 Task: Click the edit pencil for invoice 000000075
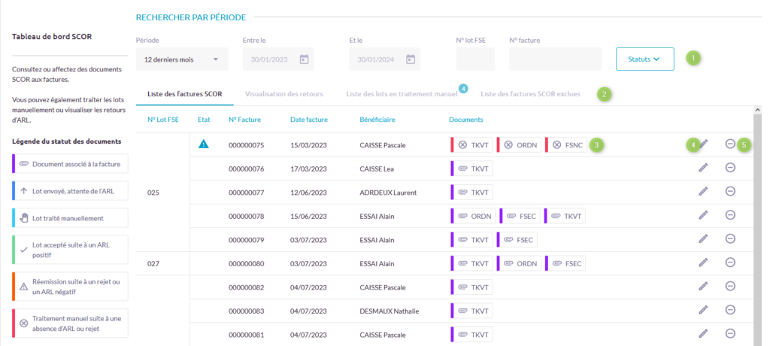703,144
